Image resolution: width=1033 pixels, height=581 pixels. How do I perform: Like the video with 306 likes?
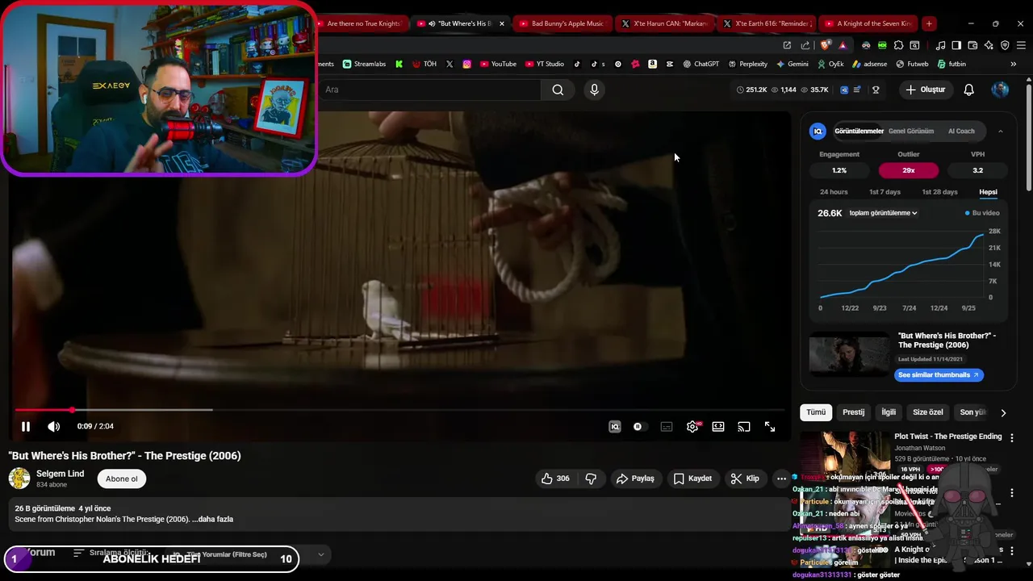click(x=555, y=479)
